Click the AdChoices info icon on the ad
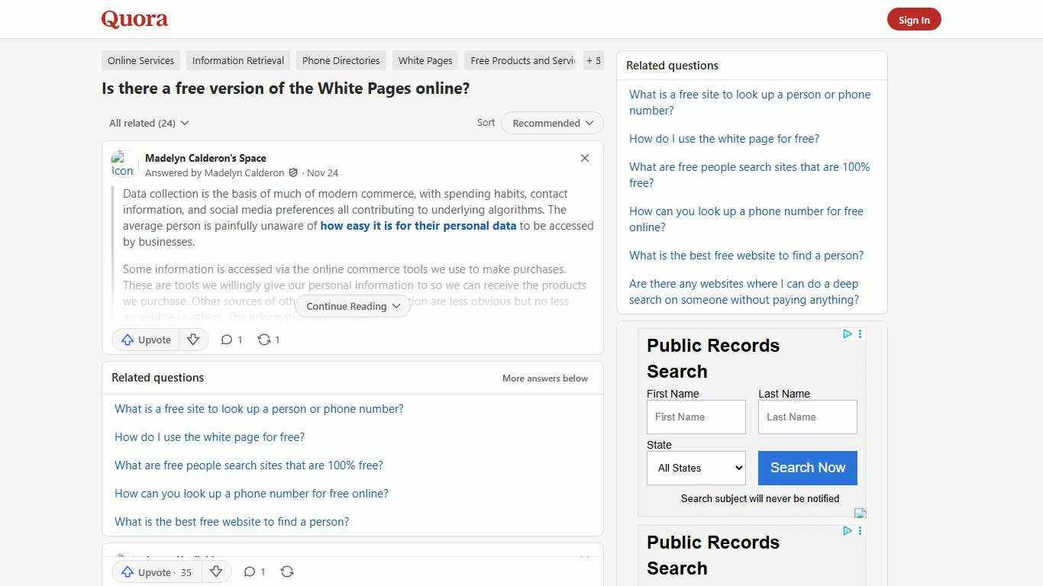 click(x=847, y=334)
